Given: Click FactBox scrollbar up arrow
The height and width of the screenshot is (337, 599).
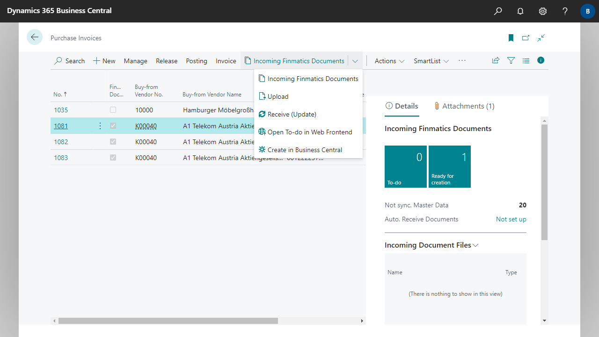Looking at the screenshot, I should pyautogui.click(x=544, y=120).
